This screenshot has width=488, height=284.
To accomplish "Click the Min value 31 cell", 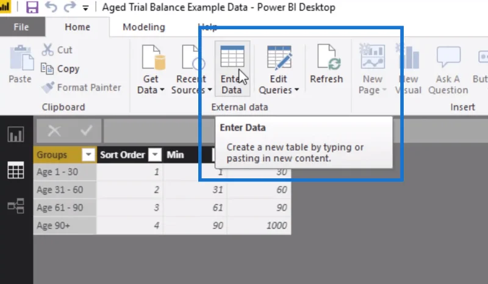I will pyautogui.click(x=195, y=189).
